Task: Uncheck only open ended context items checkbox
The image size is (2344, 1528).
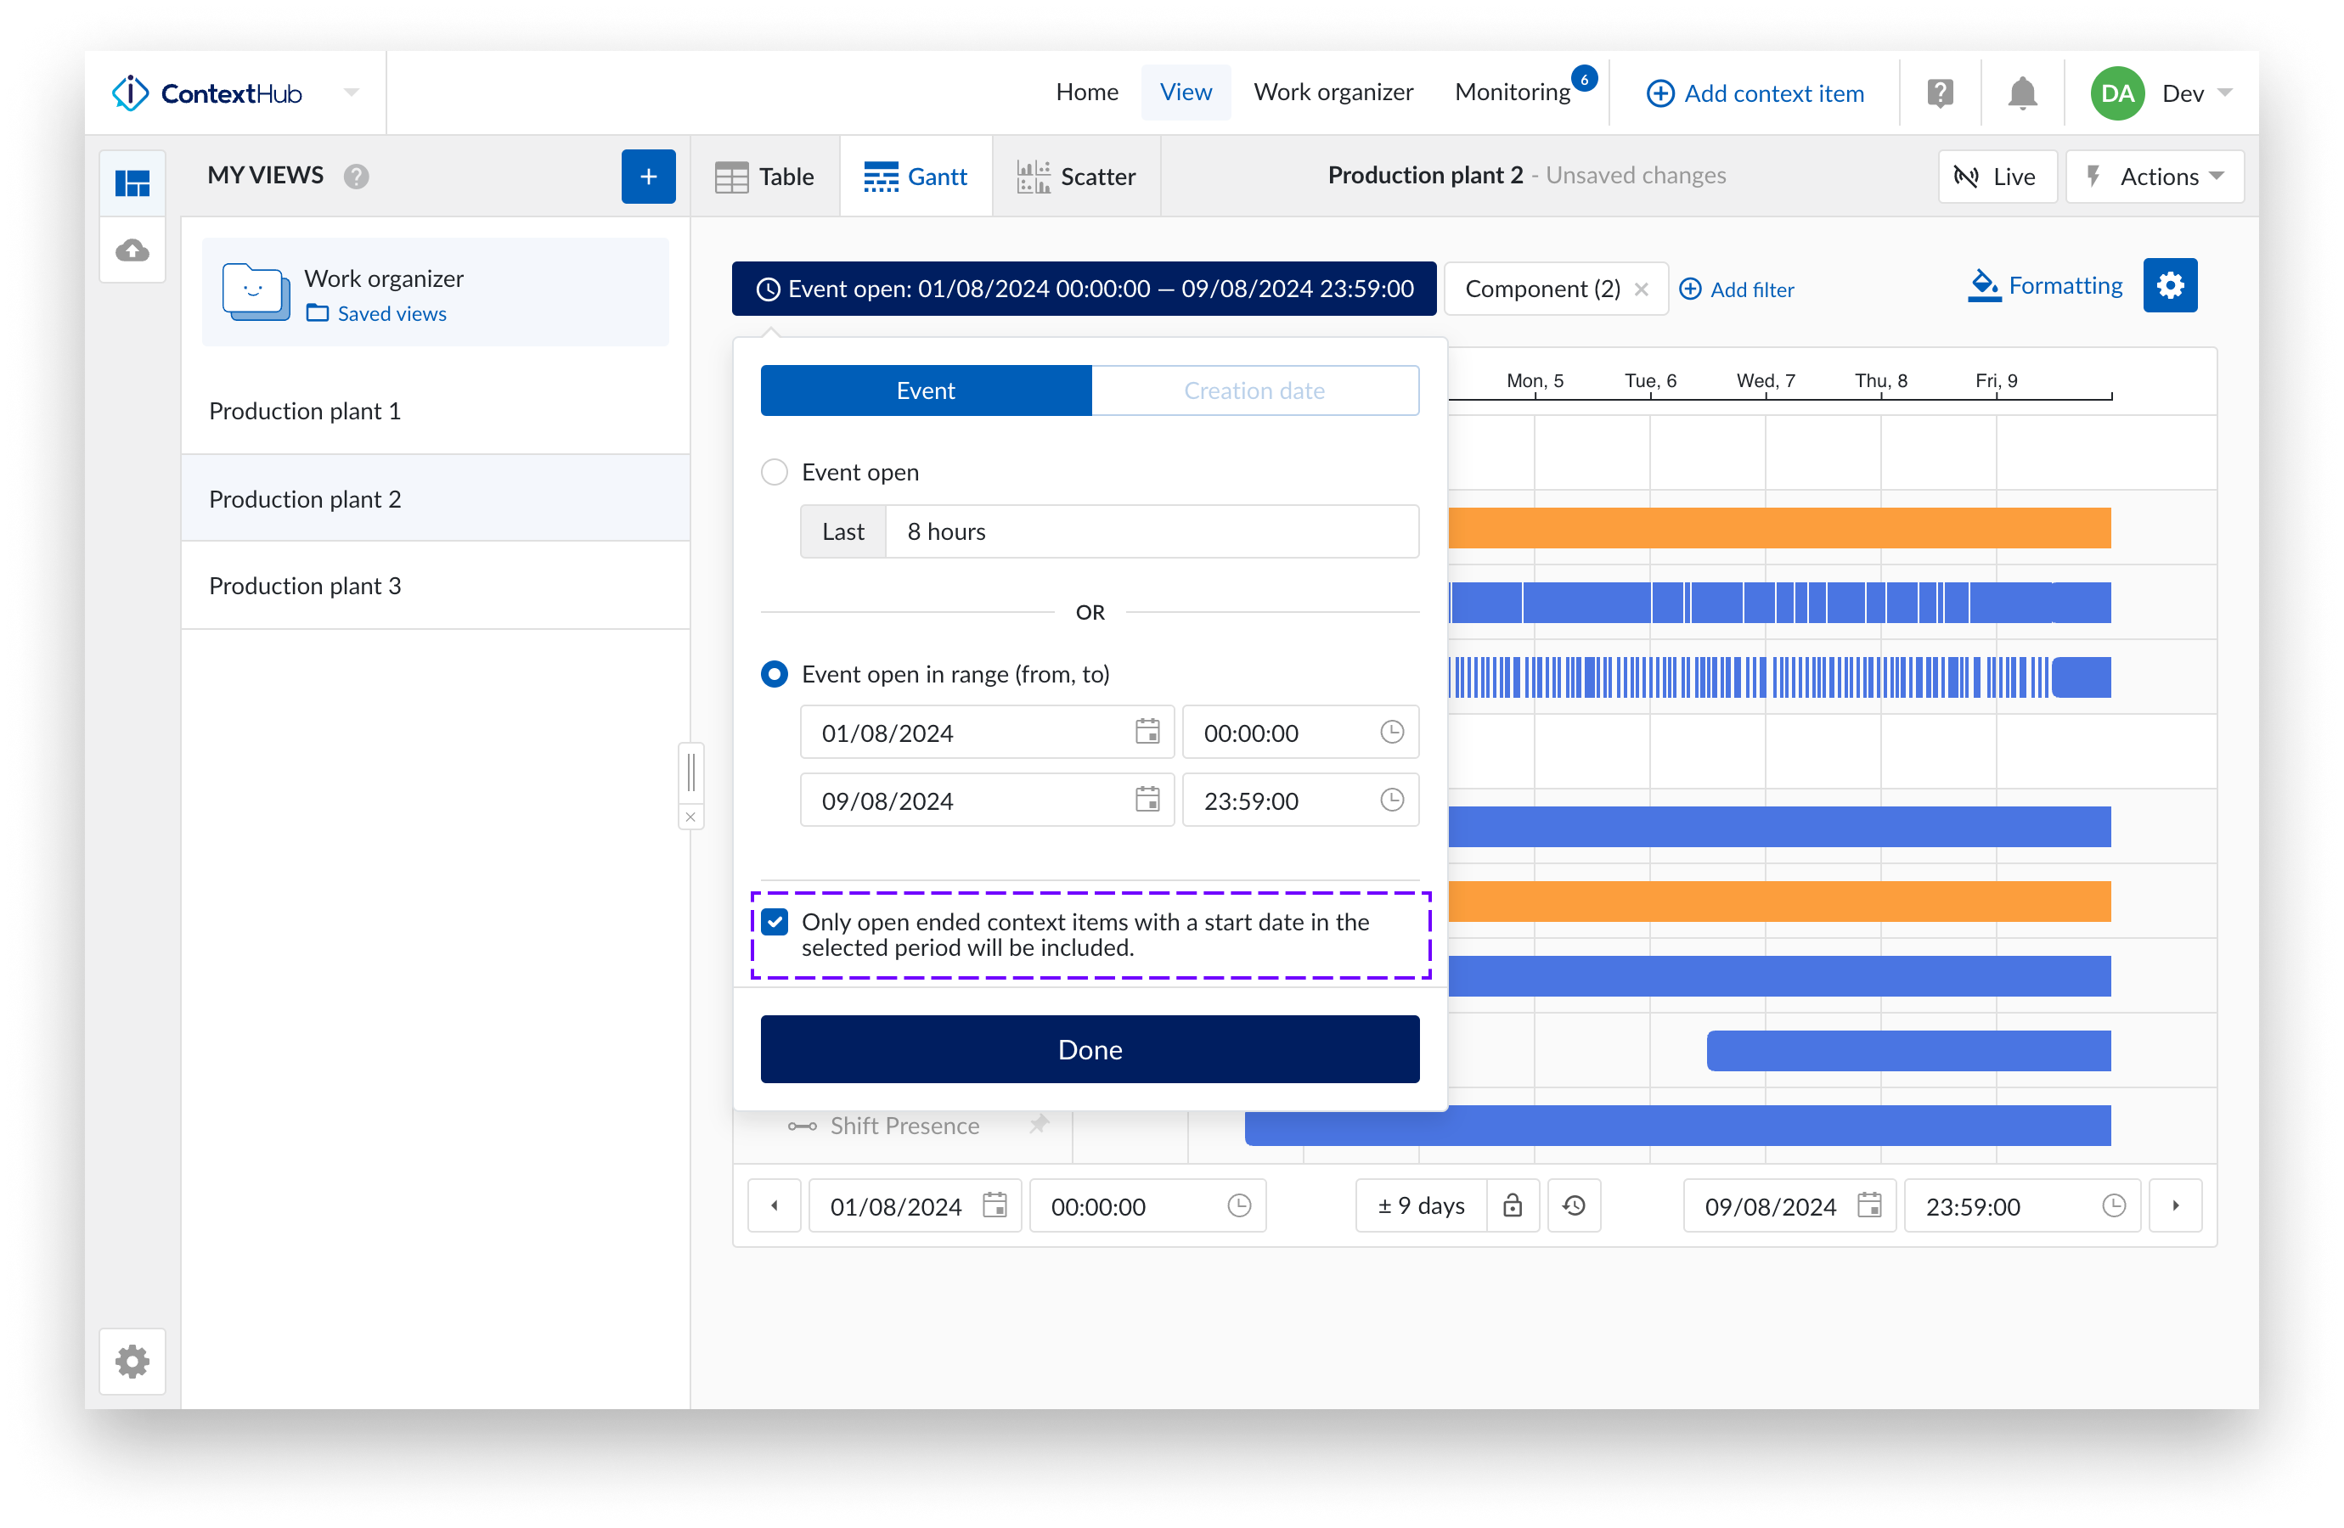Action: pos(775,923)
